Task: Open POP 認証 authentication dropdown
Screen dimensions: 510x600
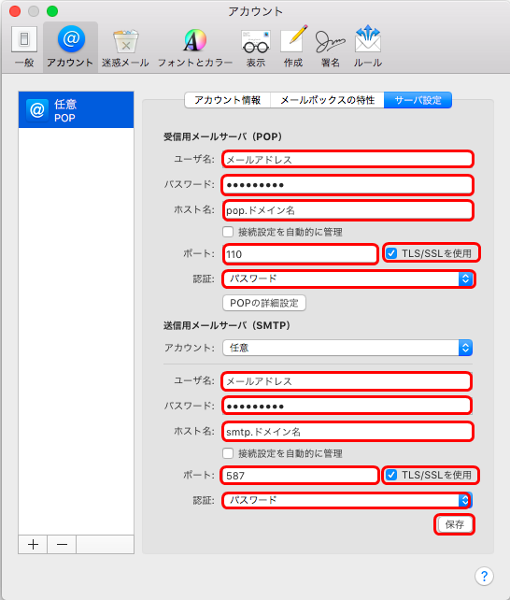Action: (x=347, y=279)
